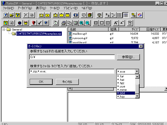Viewport: 167px width, 125px height.
Task: Select *.mme from the dropdown list
Action: 126,90
